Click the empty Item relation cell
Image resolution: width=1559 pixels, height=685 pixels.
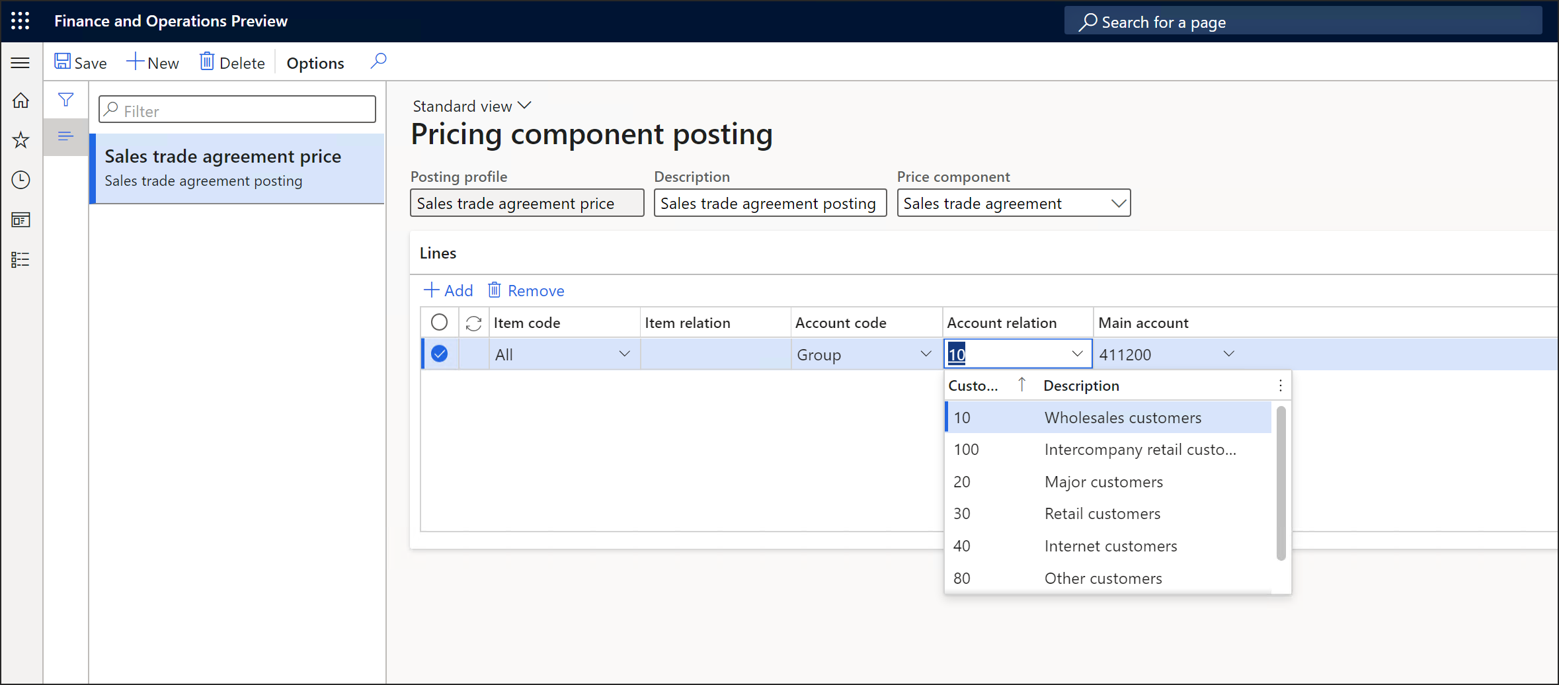[715, 354]
